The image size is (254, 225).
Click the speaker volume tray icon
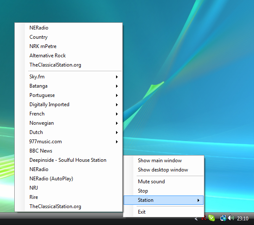point(231,218)
